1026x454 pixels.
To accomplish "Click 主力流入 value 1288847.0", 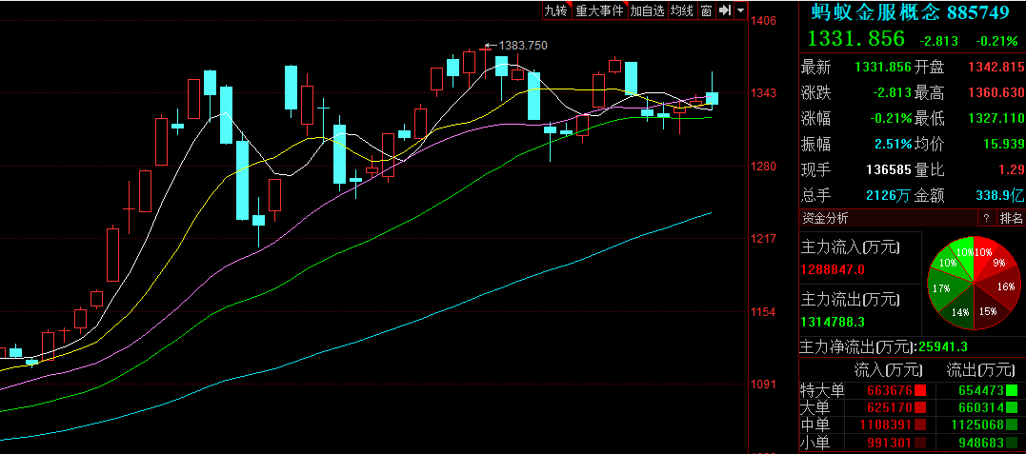I will point(833,268).
